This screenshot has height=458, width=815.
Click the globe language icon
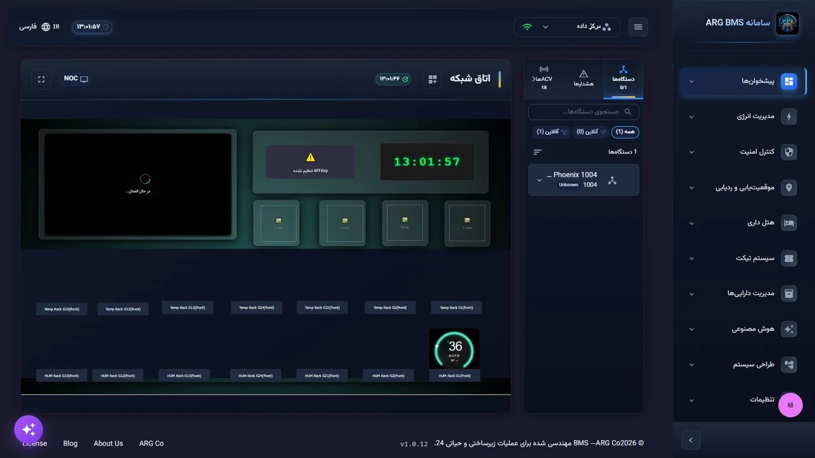coord(45,27)
